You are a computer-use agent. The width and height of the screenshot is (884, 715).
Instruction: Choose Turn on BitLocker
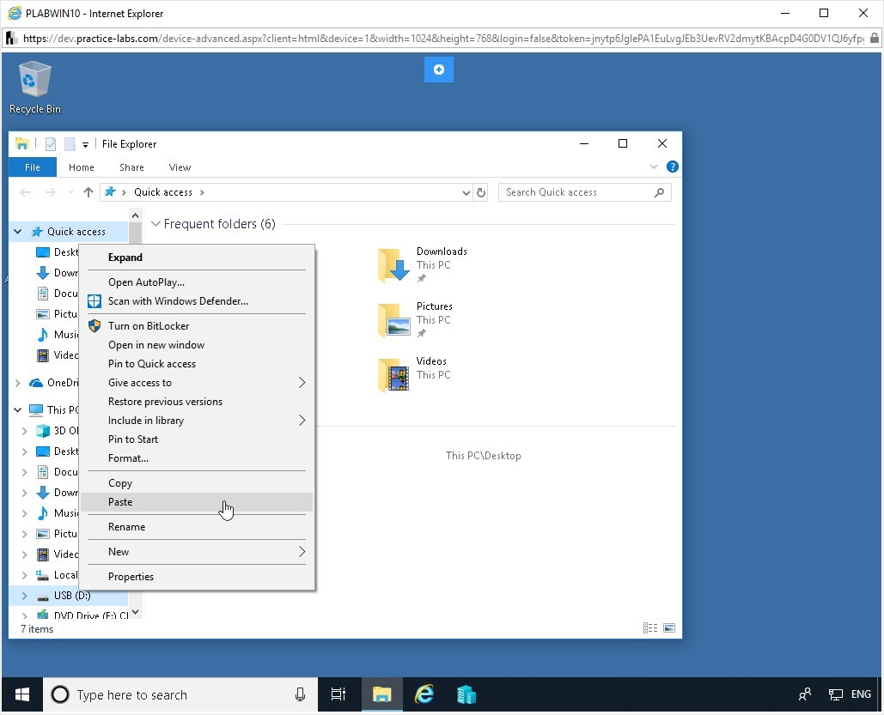[x=196, y=326]
